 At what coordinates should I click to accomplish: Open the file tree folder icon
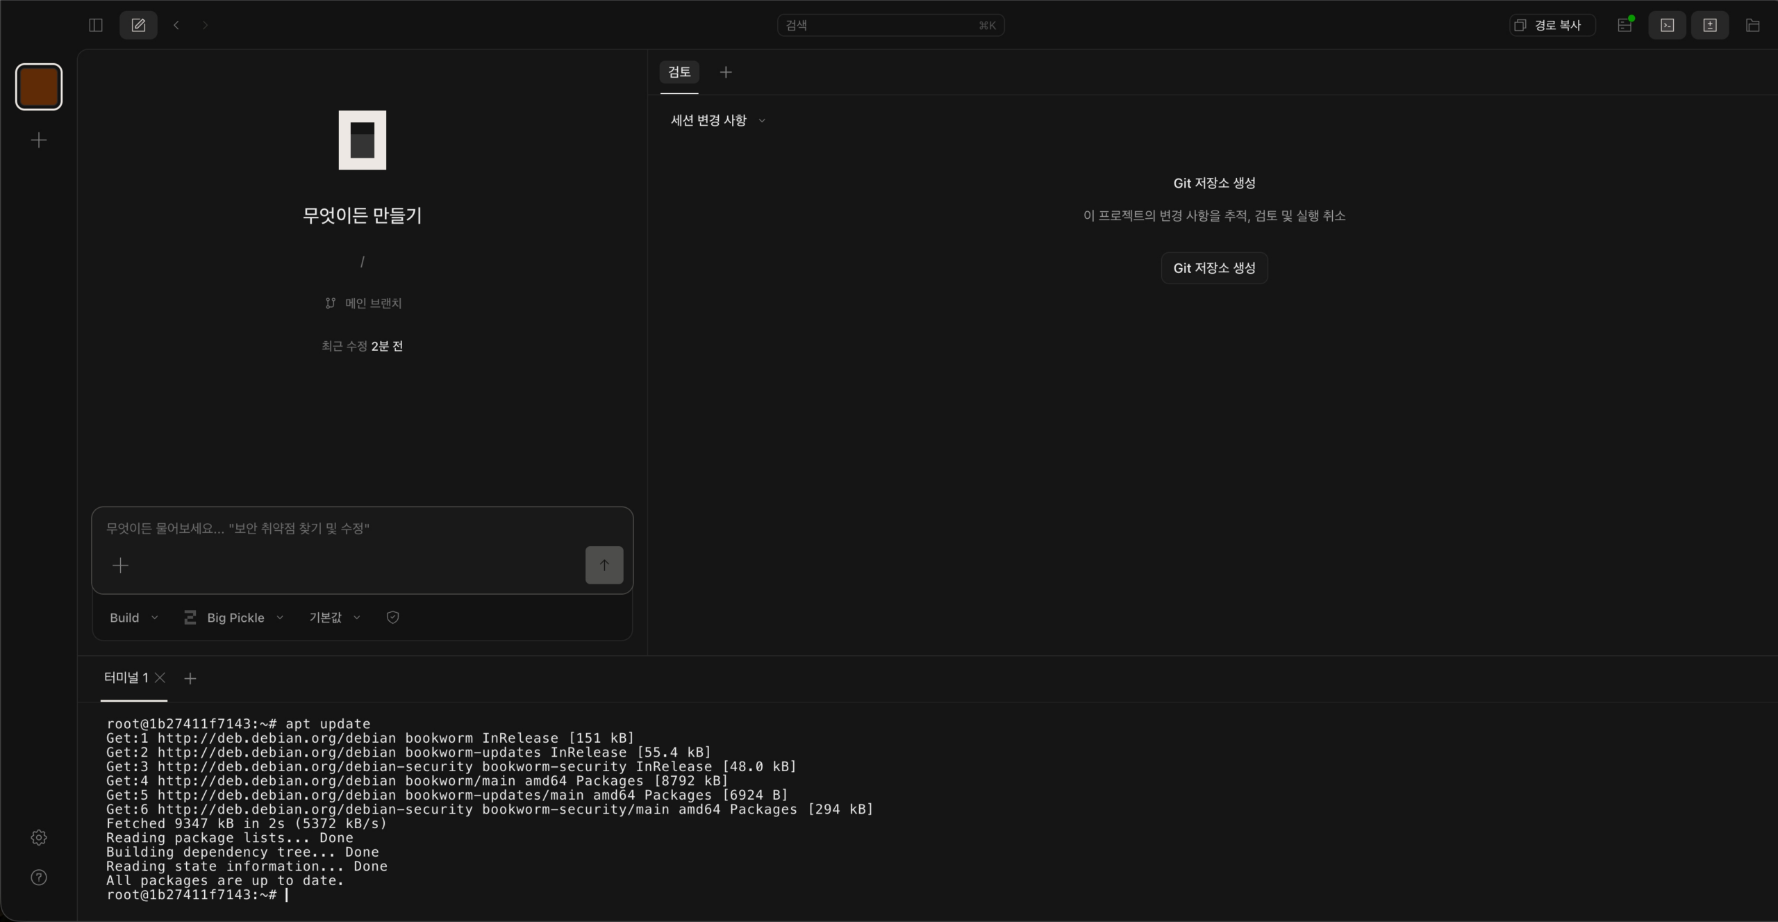pos(1752,25)
